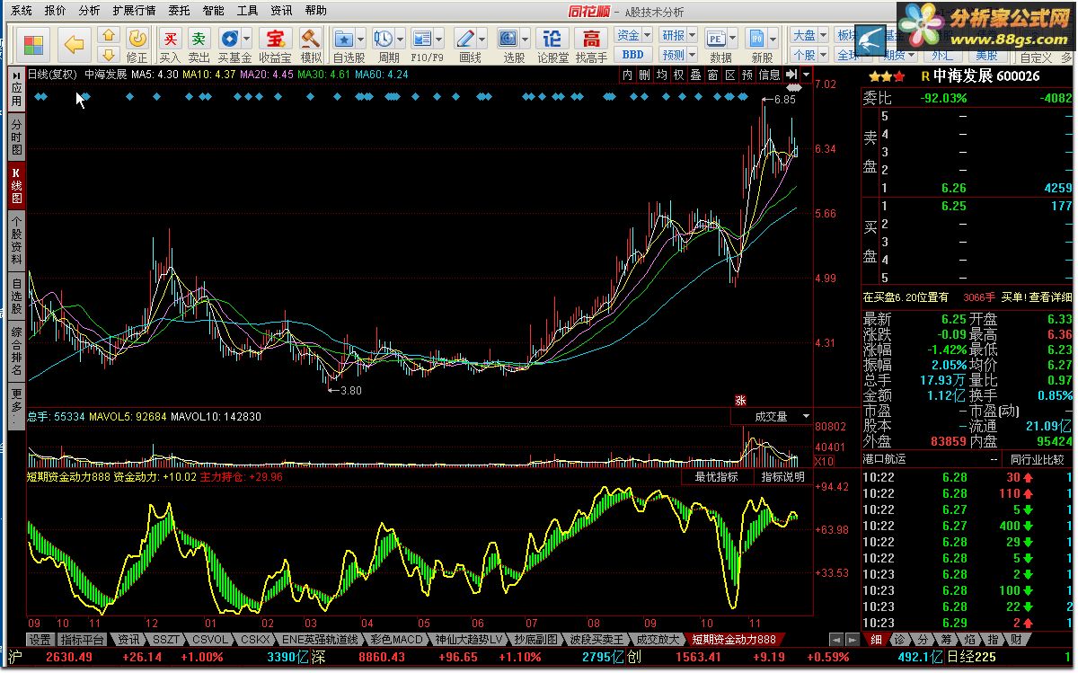1078x673 pixels.
Task: Go back with the yellow left arrow
Action: (x=75, y=45)
